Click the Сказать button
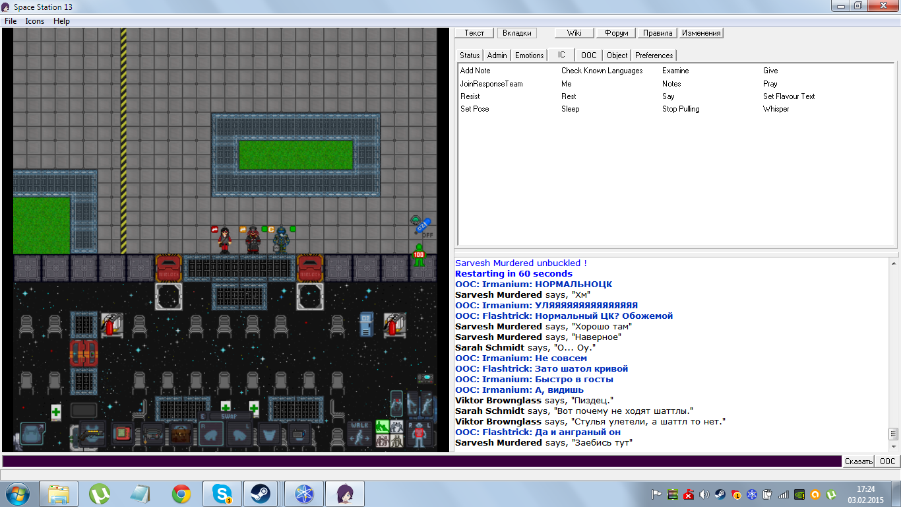 click(859, 461)
